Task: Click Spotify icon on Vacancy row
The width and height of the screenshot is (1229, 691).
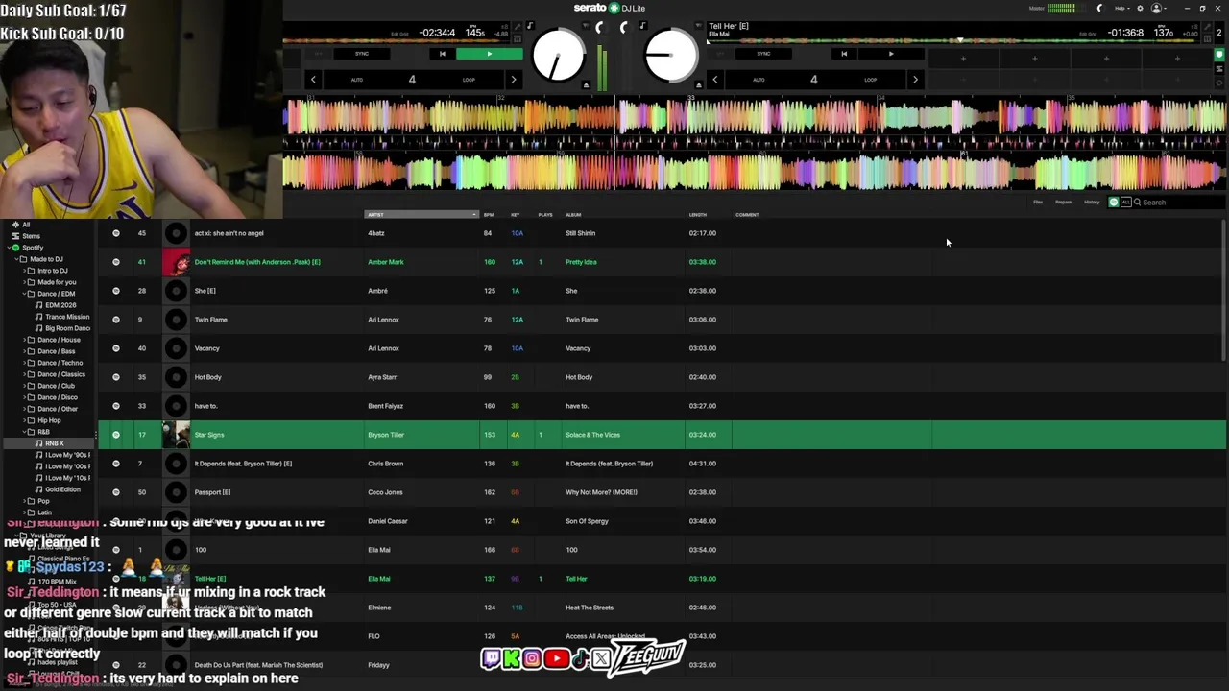Action: tap(116, 348)
